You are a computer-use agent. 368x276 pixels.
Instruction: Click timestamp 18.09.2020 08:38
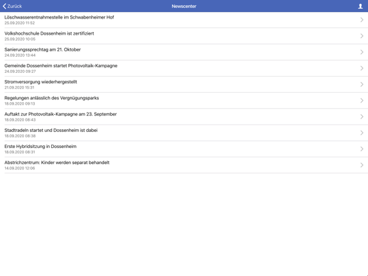pos(20,136)
